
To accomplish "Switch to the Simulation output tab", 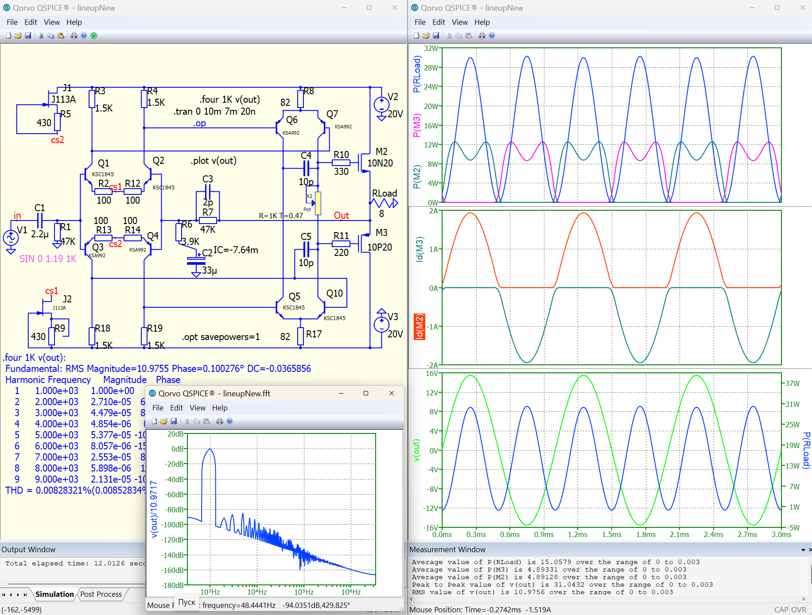I will 54,594.
